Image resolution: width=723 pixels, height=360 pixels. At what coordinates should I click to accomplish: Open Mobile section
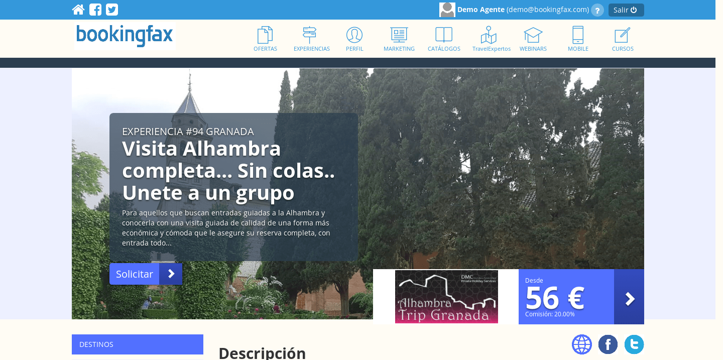[578, 39]
